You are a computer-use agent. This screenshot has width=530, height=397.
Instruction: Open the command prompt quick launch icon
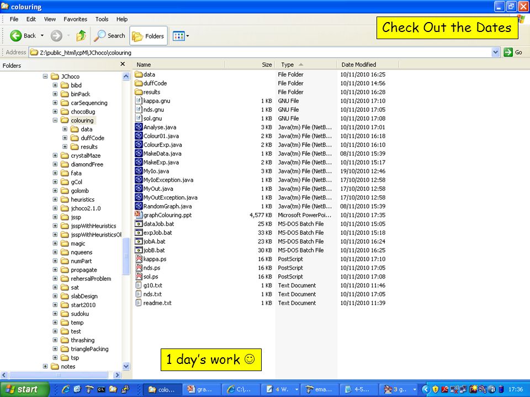click(101, 389)
